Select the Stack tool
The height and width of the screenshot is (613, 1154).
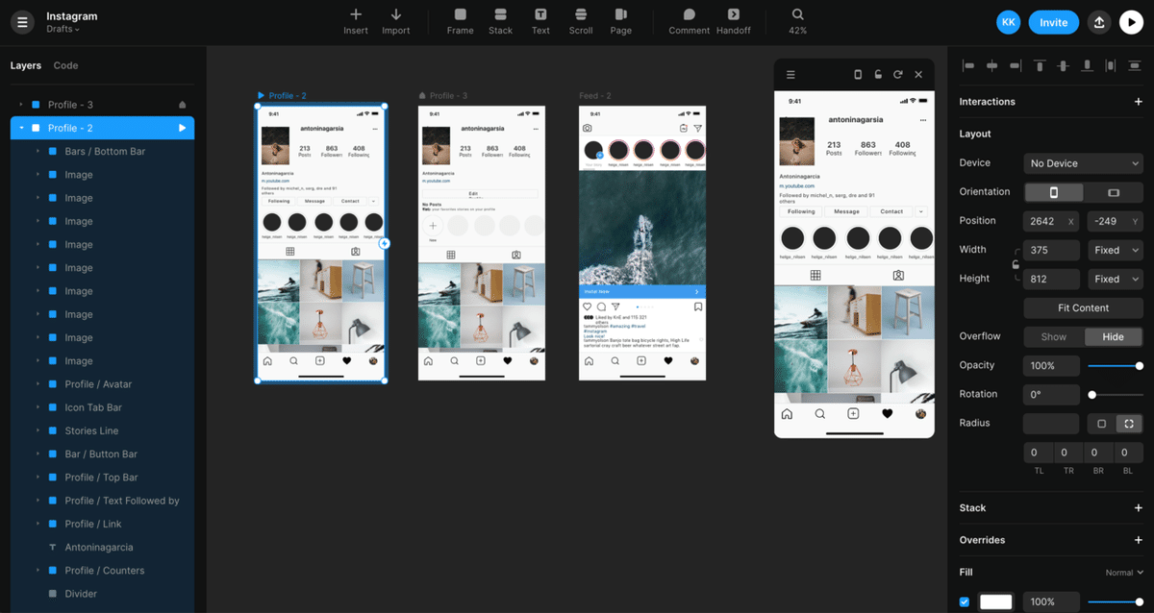(500, 21)
